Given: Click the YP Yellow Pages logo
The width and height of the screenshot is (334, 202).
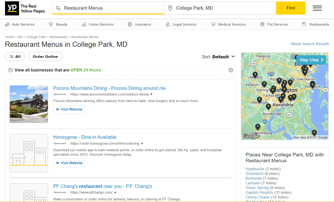Looking at the screenshot, I should tap(25, 8).
